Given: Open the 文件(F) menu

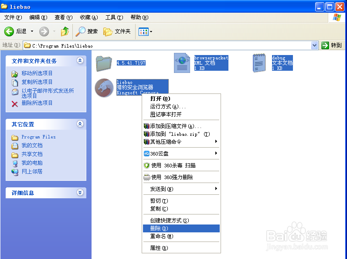Looking at the screenshot, I should click(13, 17).
